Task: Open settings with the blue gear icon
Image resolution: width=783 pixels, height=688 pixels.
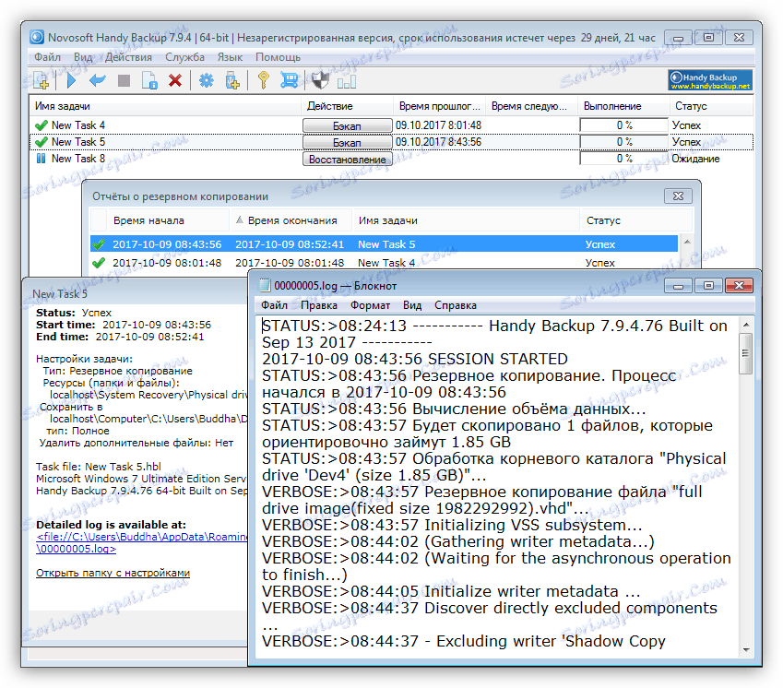Action: 206,81
